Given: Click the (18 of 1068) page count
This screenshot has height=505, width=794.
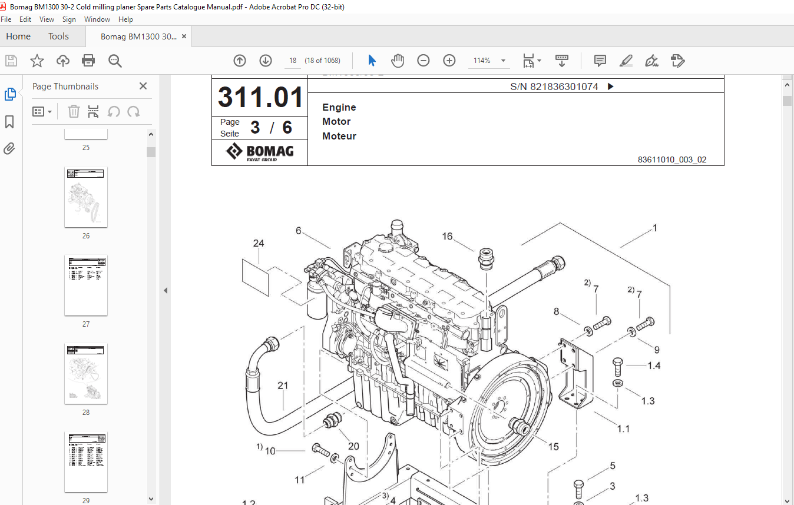Looking at the screenshot, I should 323,61.
